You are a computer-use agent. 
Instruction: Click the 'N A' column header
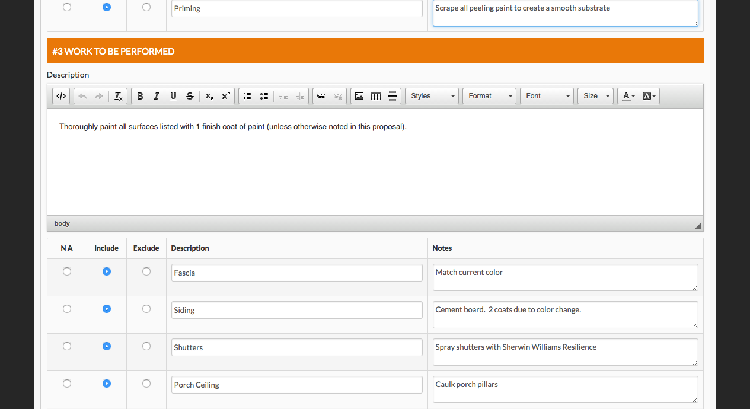[67, 248]
